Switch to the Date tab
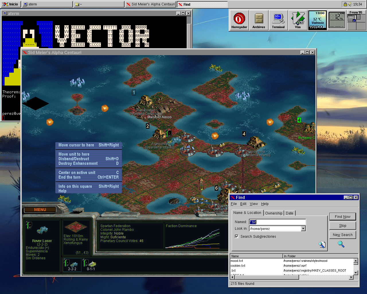Image resolution: width=367 pixels, height=294 pixels. pos(290,213)
